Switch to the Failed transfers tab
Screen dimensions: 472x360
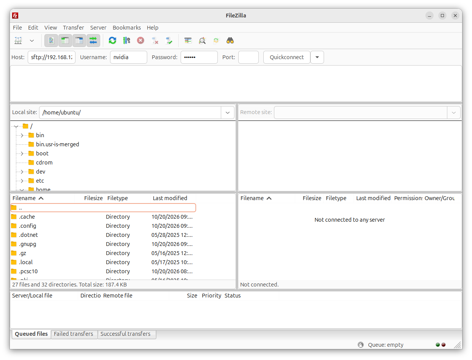tap(74, 334)
